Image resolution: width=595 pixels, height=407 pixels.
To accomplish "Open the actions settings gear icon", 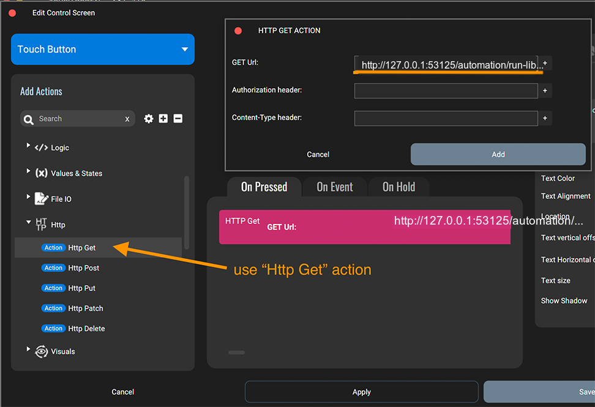I will click(x=148, y=119).
